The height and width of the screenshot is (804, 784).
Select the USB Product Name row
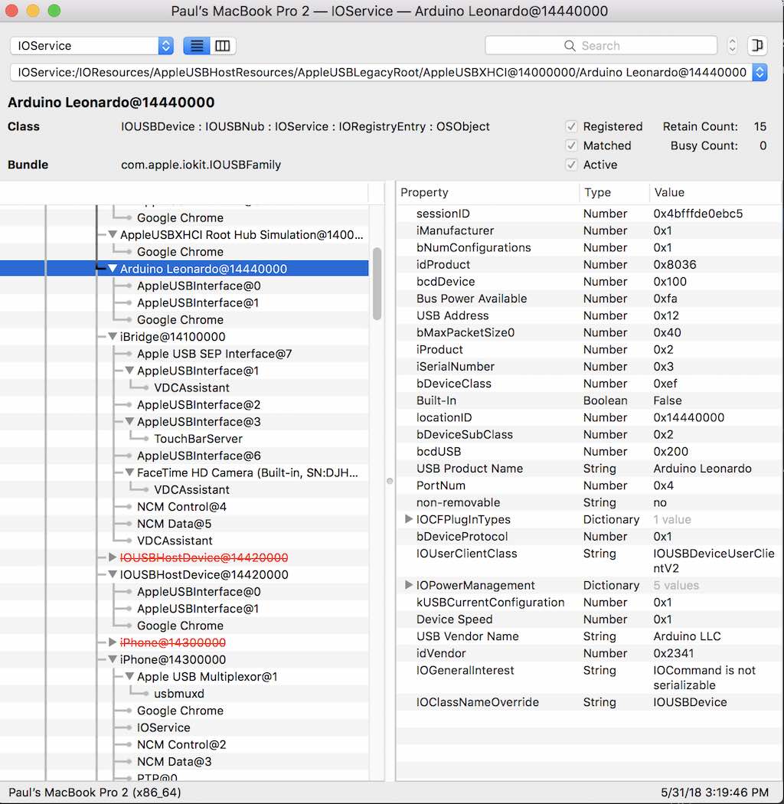coord(589,469)
